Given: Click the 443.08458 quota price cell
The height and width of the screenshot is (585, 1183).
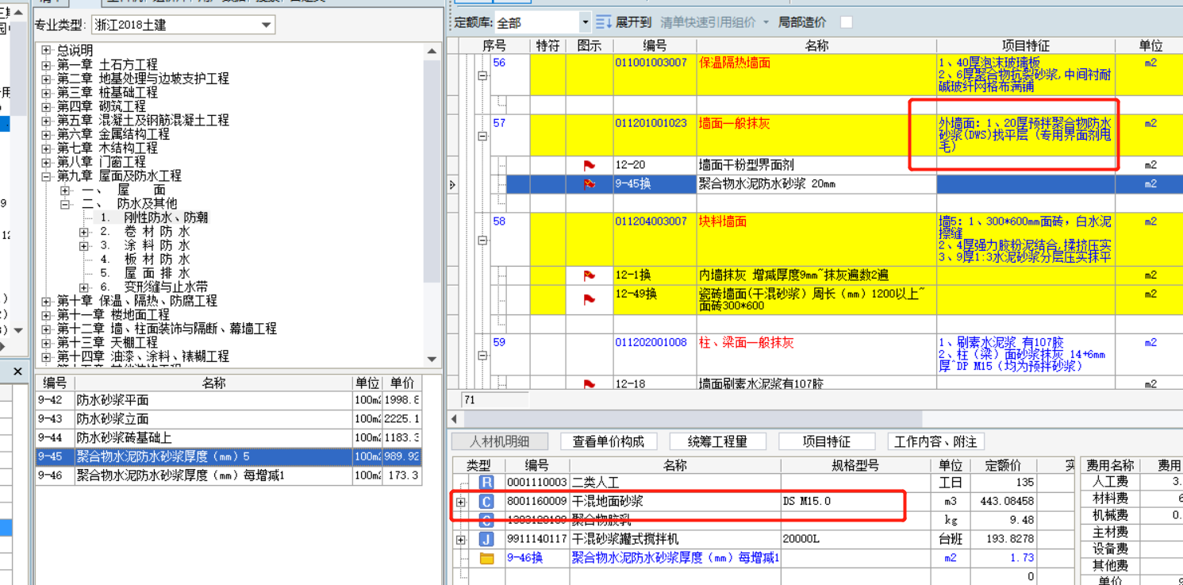Looking at the screenshot, I should point(1003,502).
